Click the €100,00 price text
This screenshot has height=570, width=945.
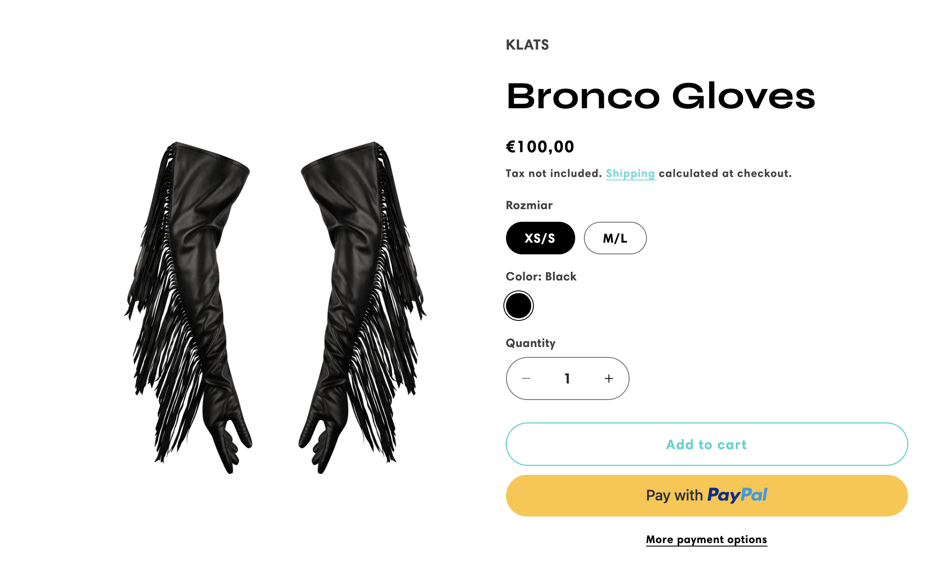540,147
